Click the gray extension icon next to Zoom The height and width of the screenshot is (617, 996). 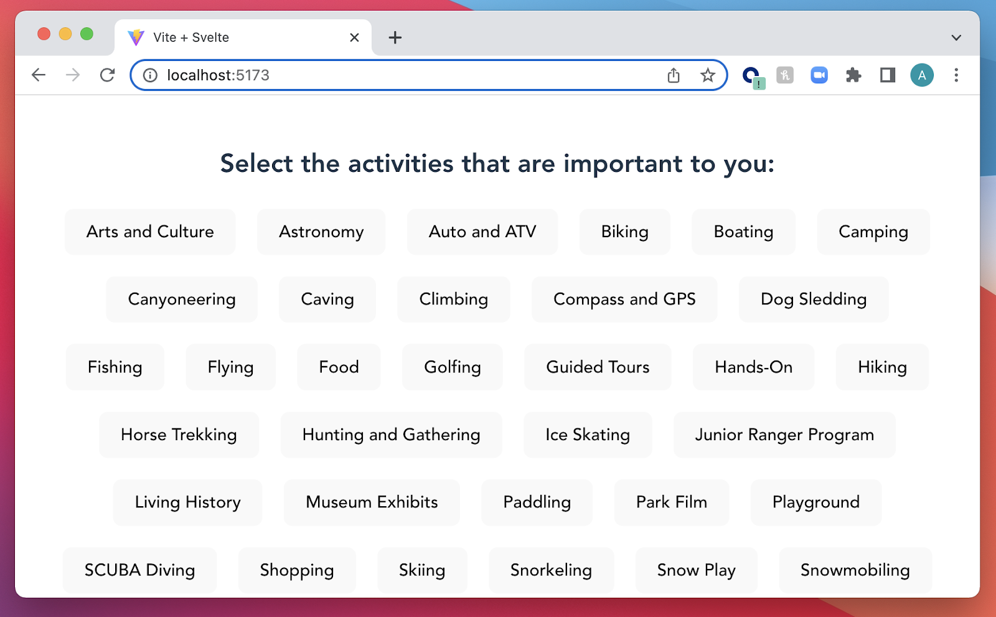point(785,75)
